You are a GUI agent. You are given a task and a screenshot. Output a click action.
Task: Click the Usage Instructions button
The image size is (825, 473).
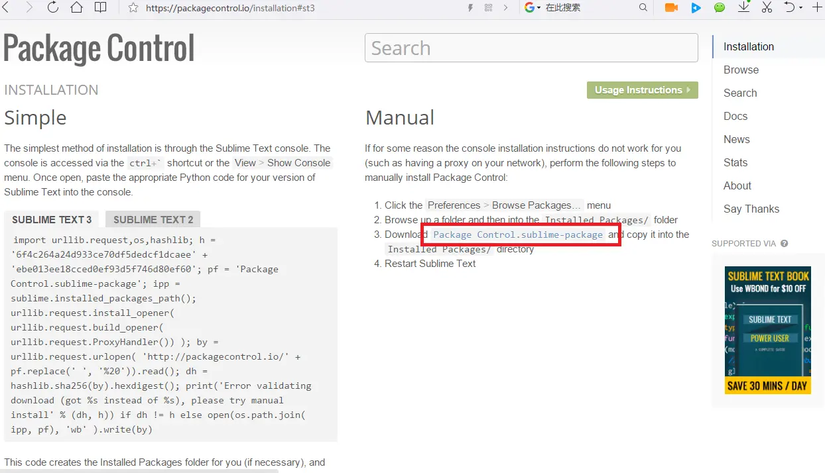pos(642,90)
